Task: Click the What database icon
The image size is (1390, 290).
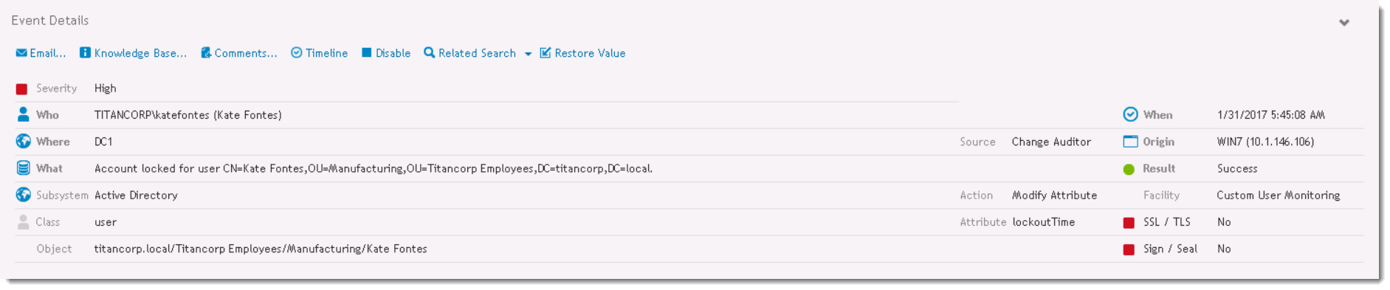Action: tap(23, 168)
